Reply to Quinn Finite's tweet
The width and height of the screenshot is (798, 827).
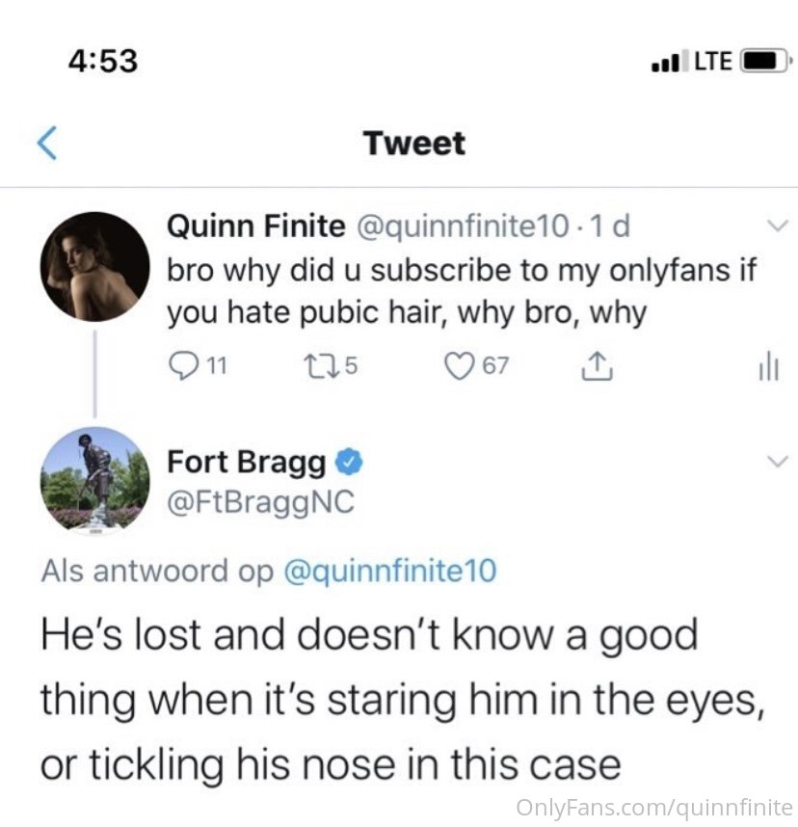[x=183, y=365]
